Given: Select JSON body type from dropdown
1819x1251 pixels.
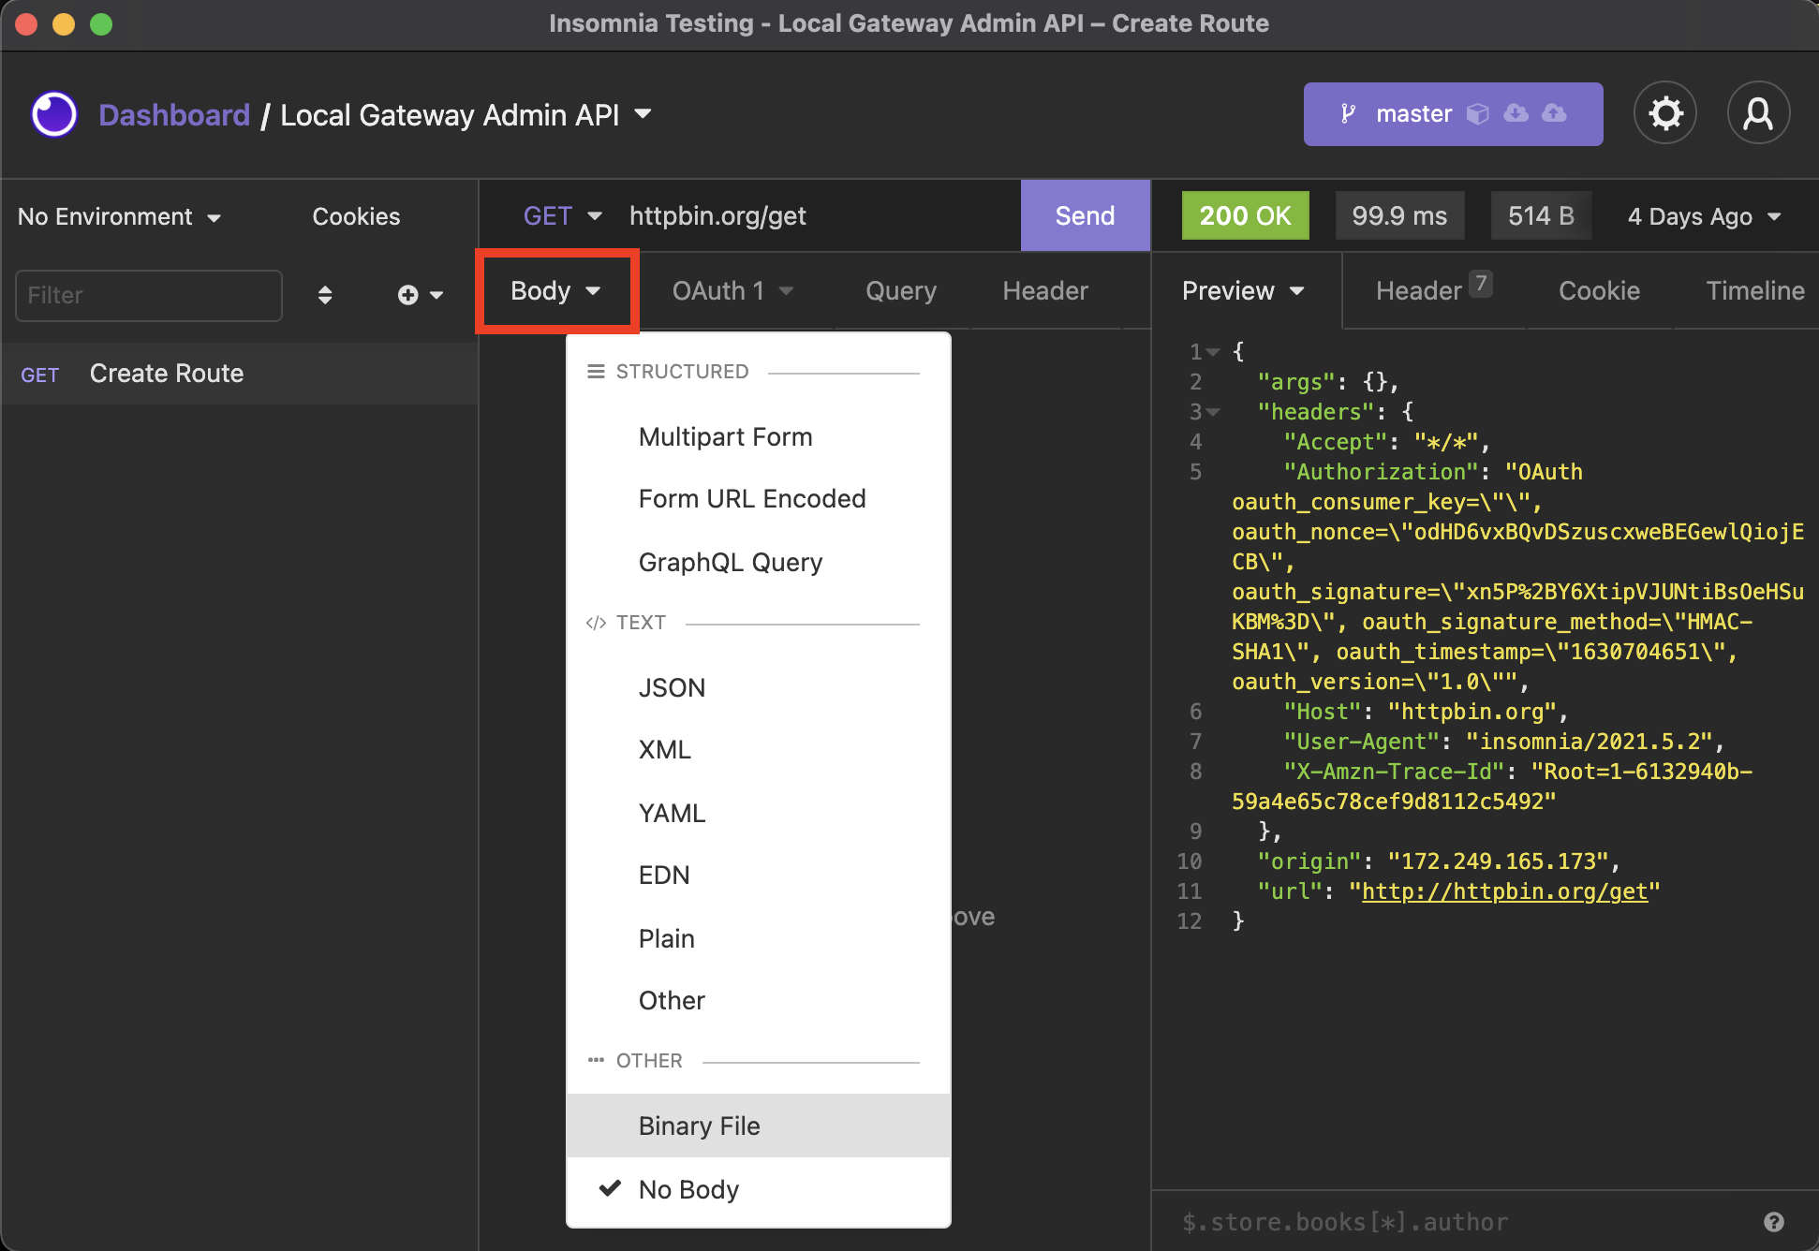Looking at the screenshot, I should coord(668,687).
